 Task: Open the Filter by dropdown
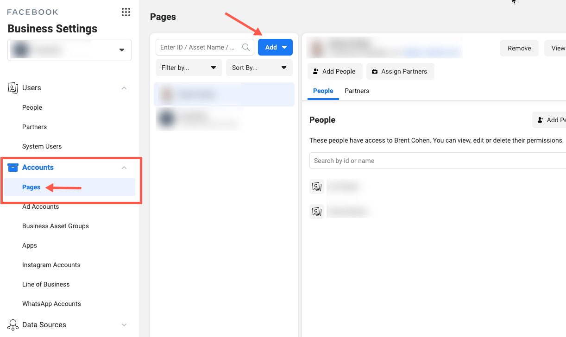tap(189, 68)
